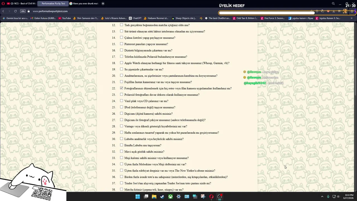
Task: Open the Odd Taxi 8. Bölüm bookmark
Action: coord(245,18)
